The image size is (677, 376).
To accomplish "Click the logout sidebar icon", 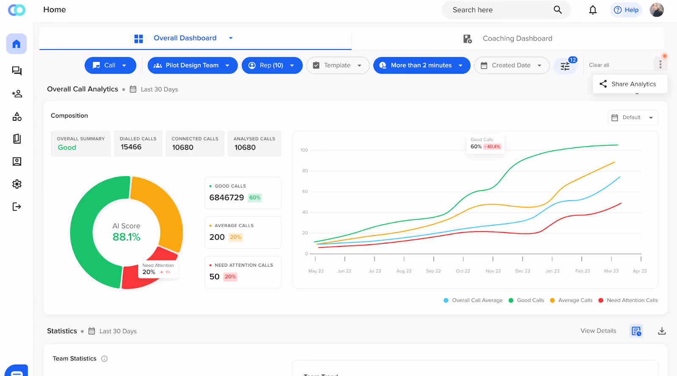I will click(x=17, y=207).
